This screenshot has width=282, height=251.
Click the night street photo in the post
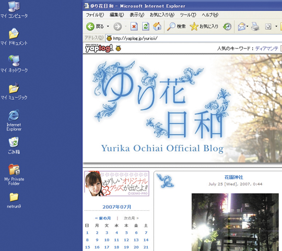(x=235, y=222)
